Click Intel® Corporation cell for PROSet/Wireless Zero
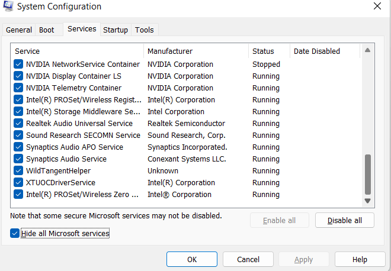This screenshot has width=391, height=271. pyautogui.click(x=180, y=194)
